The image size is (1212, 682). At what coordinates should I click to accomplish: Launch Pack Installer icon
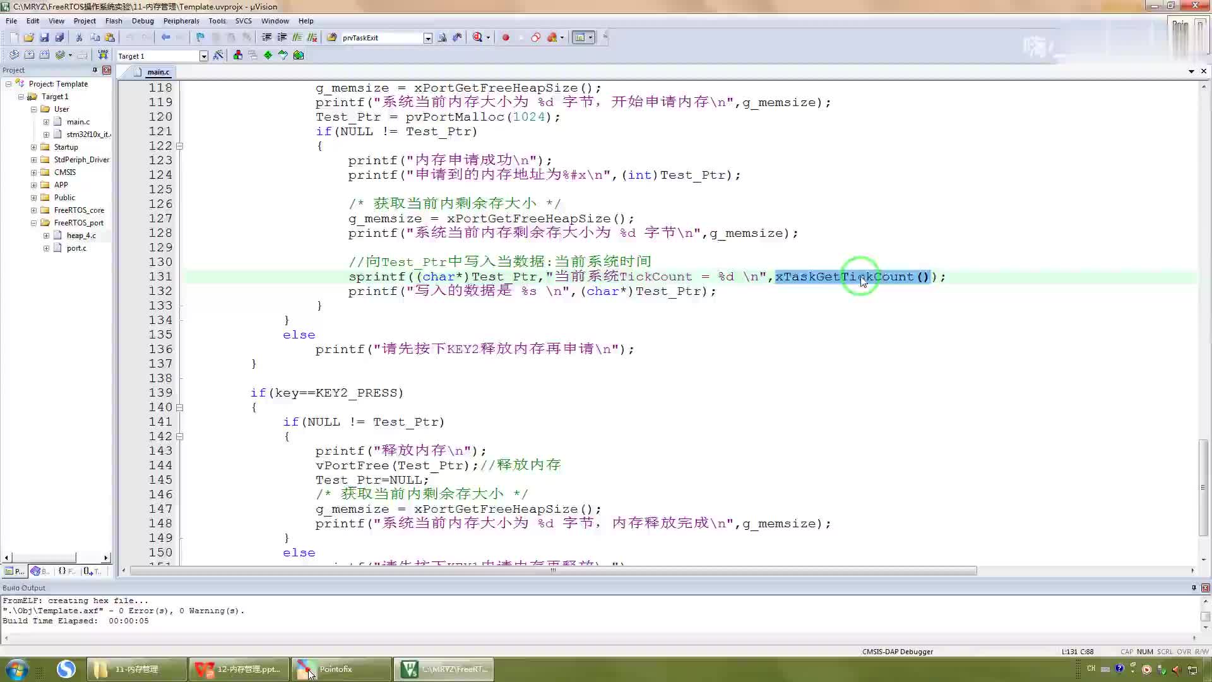(x=299, y=55)
